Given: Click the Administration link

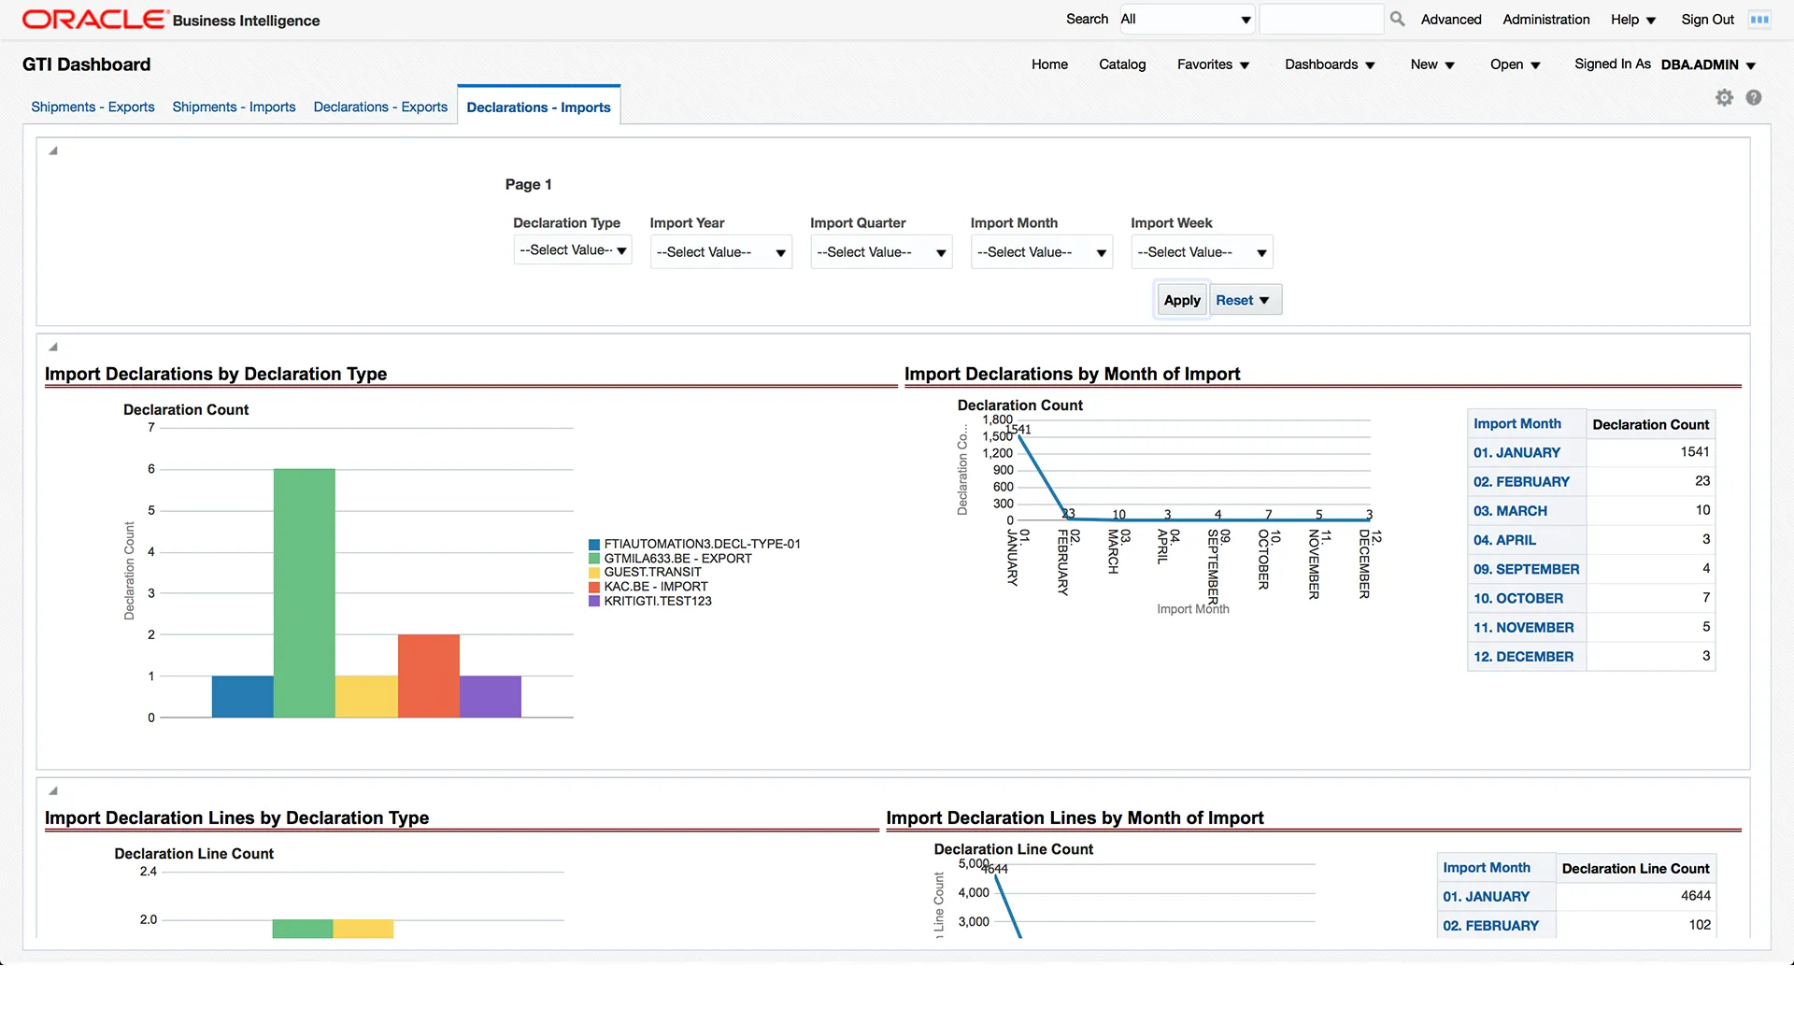Looking at the screenshot, I should 1545,20.
